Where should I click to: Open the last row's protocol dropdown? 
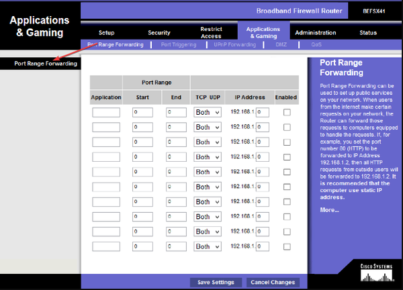coord(208,246)
